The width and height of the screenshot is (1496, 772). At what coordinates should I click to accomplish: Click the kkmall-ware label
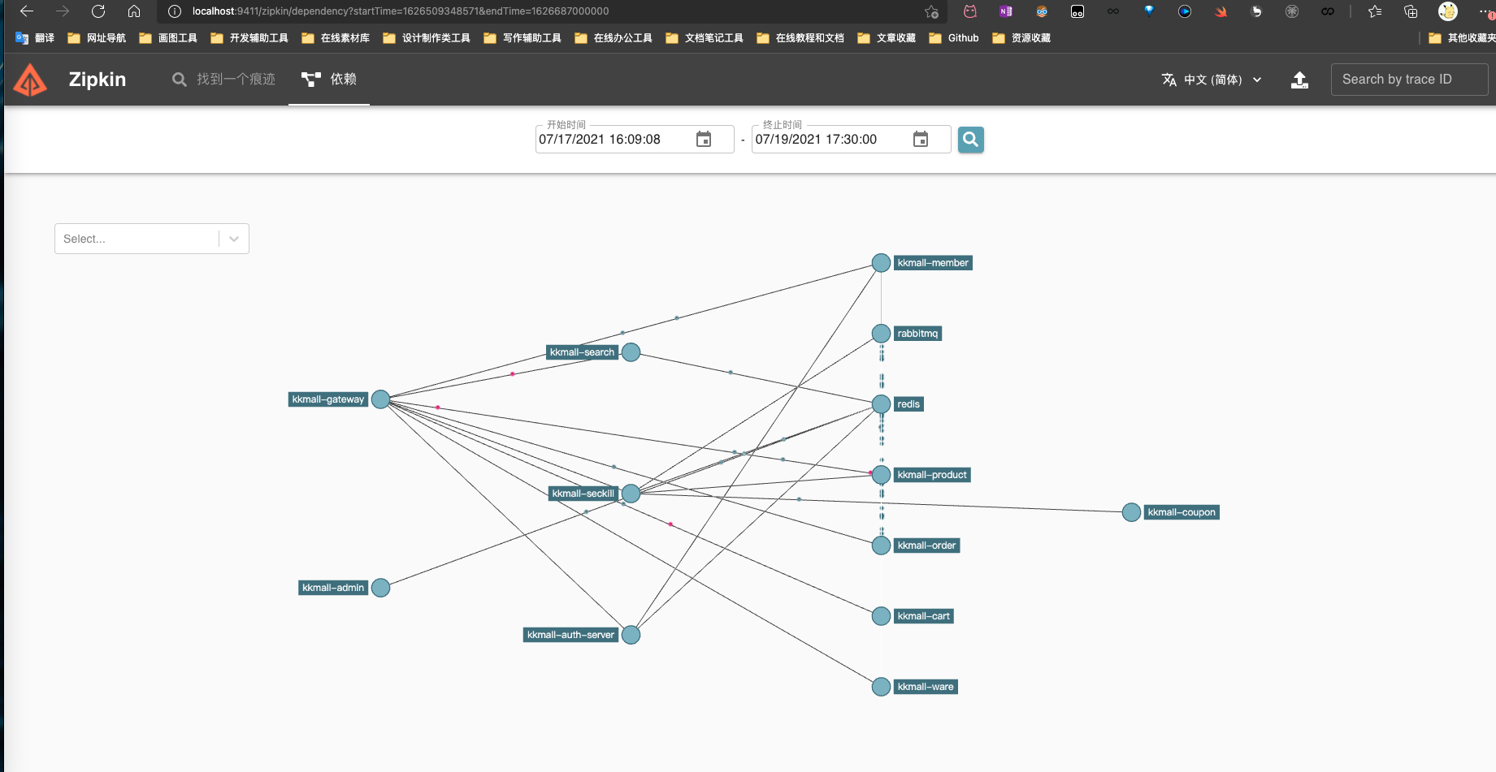[926, 687]
